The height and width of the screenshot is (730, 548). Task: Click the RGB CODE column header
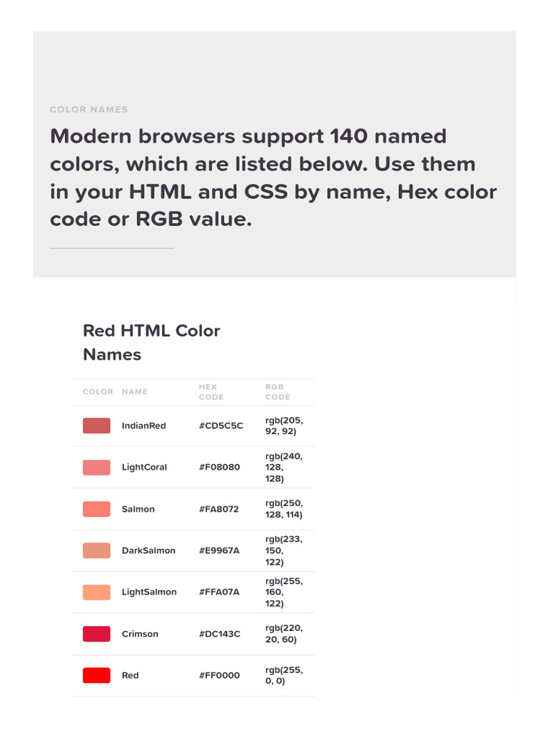point(278,391)
